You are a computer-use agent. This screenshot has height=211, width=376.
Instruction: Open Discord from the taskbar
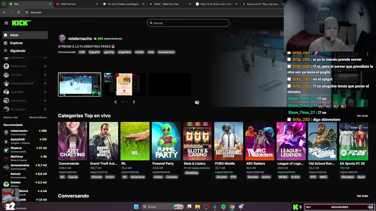[241, 207]
